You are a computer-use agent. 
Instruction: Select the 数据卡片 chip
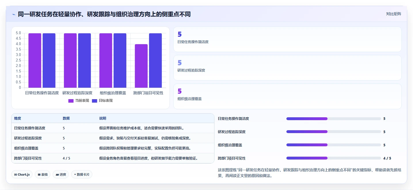82,174
